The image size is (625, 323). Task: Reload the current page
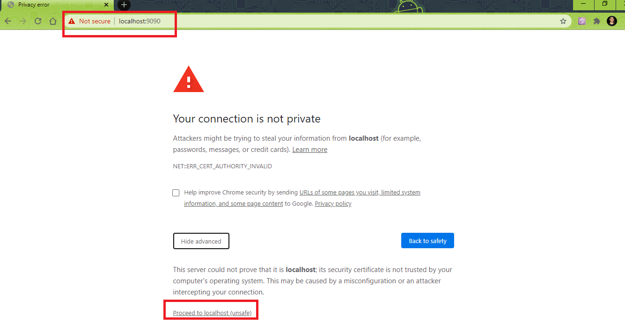pos(38,21)
